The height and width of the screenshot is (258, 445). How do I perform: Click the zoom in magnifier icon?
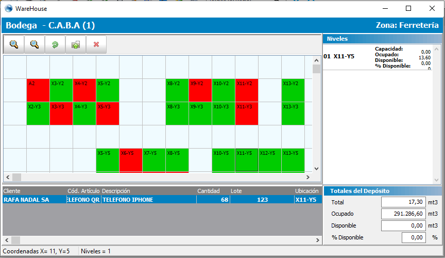(x=14, y=45)
